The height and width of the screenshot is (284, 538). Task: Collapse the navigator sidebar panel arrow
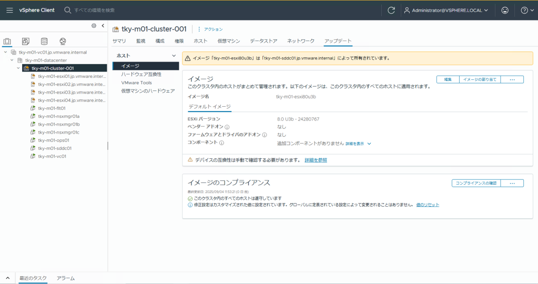[103, 25]
